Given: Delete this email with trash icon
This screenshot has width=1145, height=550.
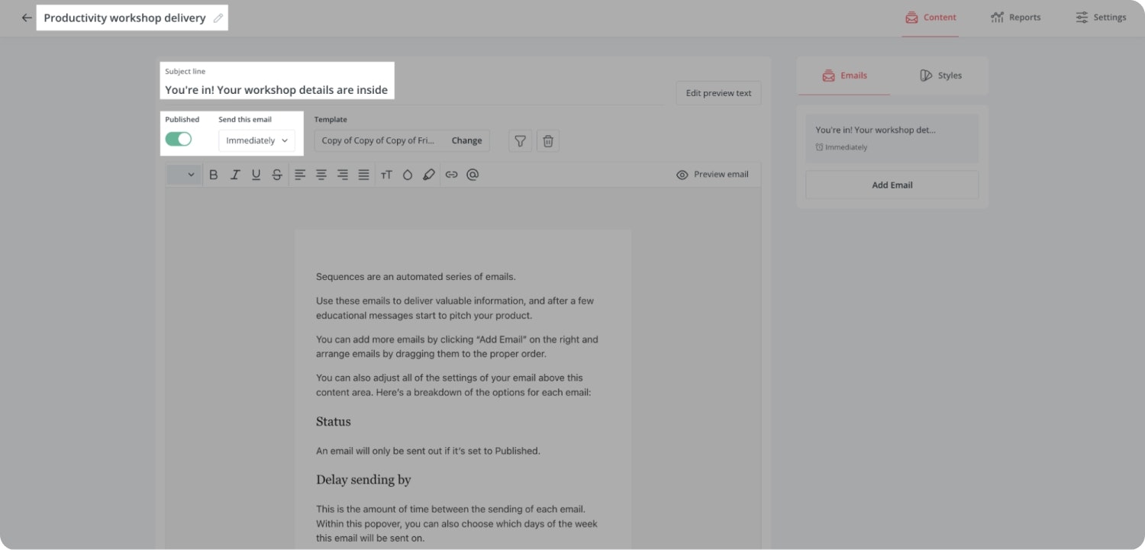Looking at the screenshot, I should tap(548, 140).
